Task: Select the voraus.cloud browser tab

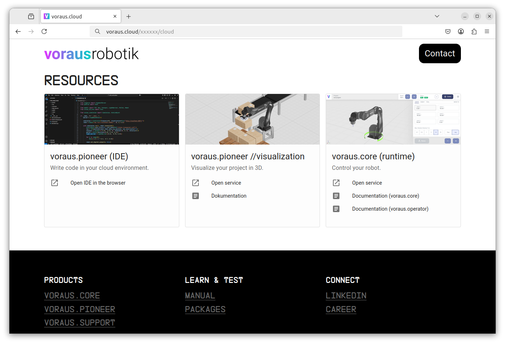Action: (x=81, y=16)
